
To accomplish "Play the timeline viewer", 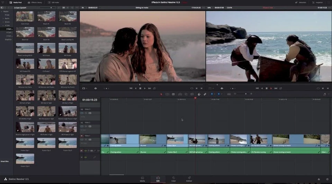I will point(271,89).
